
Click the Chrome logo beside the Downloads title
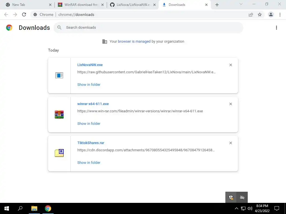[x=9, y=28]
